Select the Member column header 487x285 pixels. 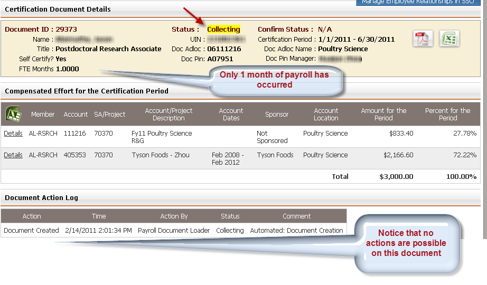[x=43, y=115]
